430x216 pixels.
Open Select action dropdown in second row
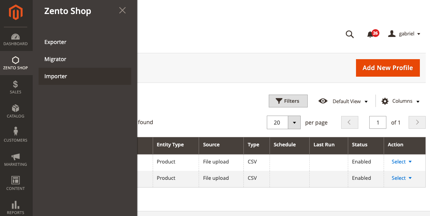[402, 178]
